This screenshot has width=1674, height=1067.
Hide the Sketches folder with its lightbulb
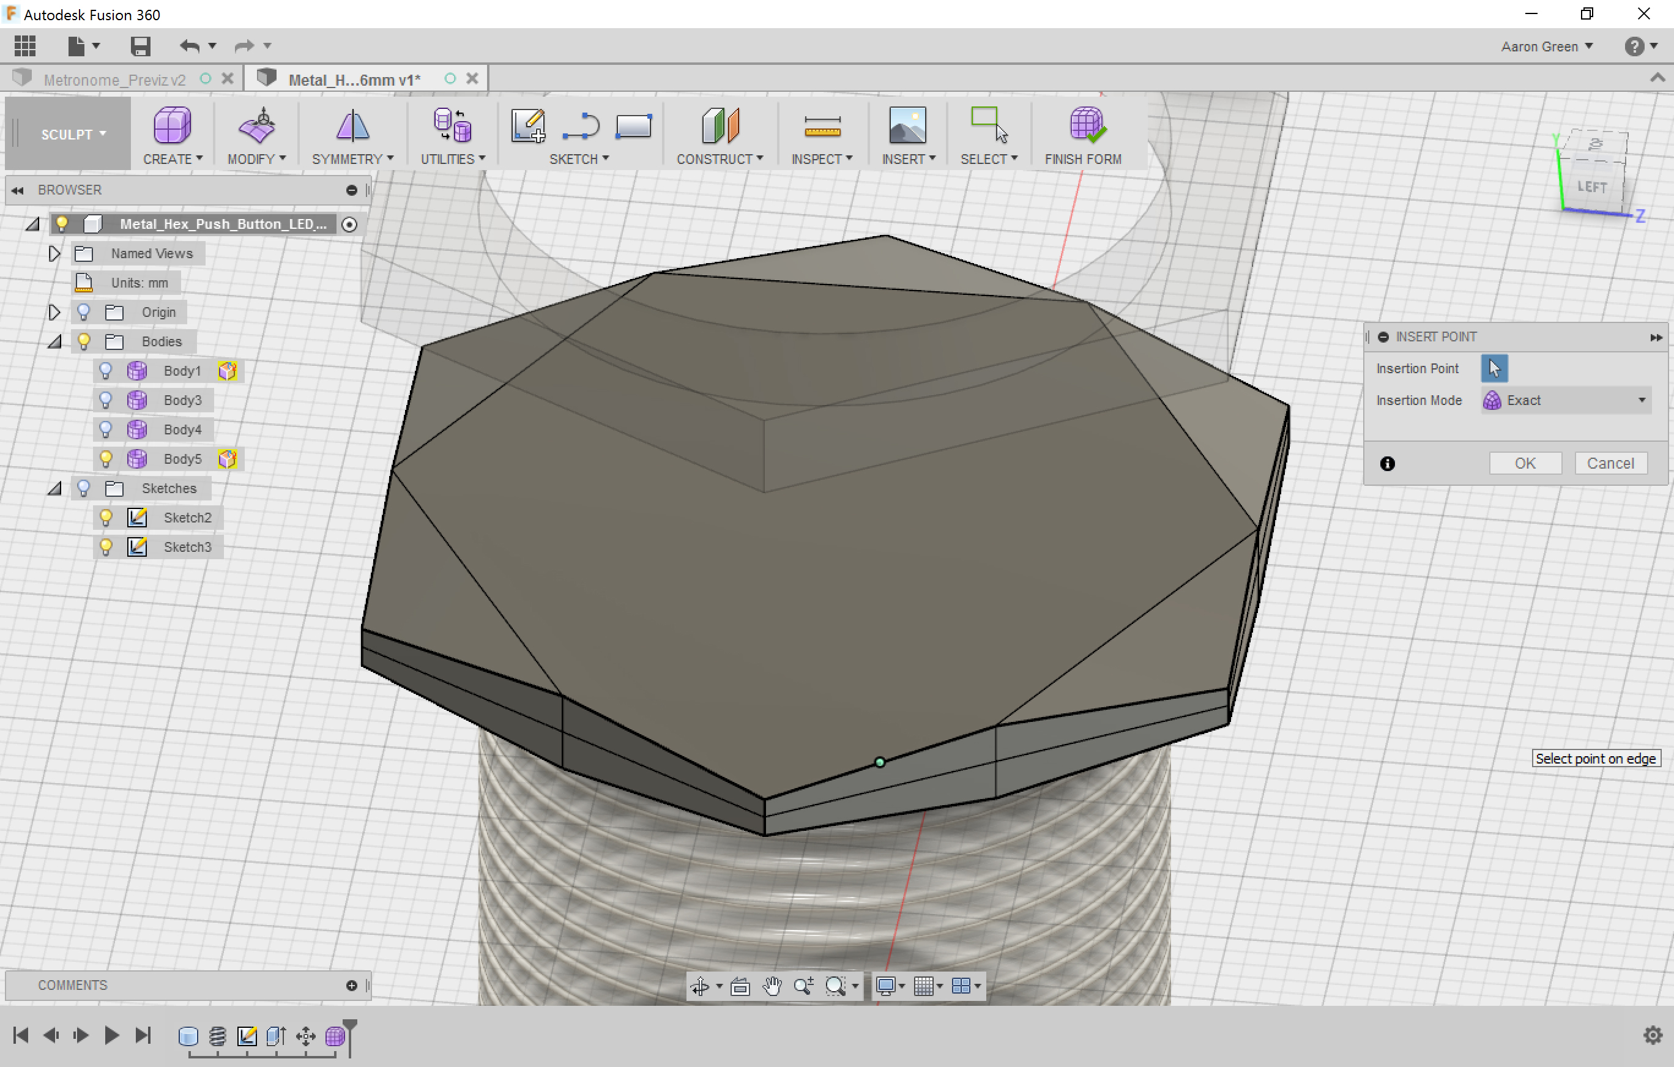[x=84, y=488]
